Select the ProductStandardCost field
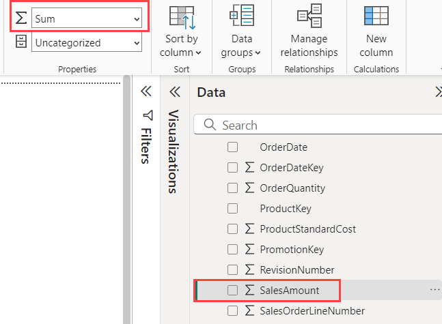Viewport: 442px width, 324px height. pos(307,229)
